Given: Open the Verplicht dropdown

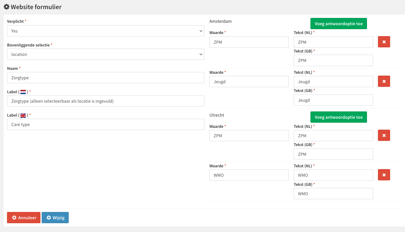Looking at the screenshot, I should click(x=106, y=31).
